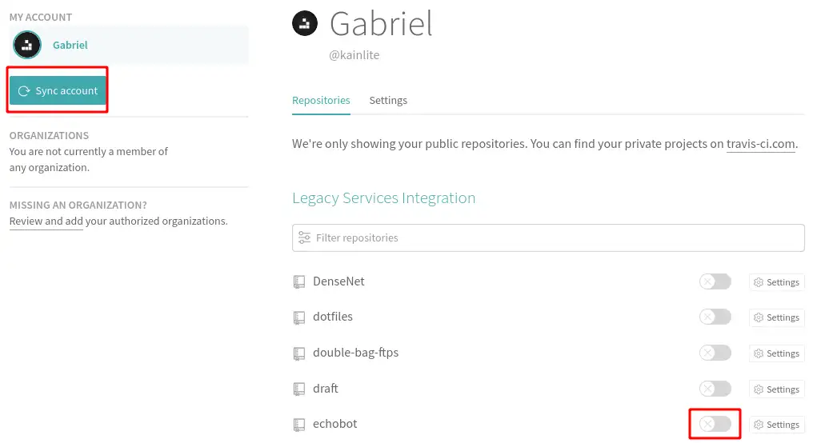Click the Sync account button

coord(58,90)
